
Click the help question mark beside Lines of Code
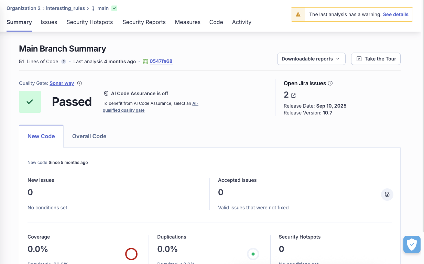click(63, 62)
